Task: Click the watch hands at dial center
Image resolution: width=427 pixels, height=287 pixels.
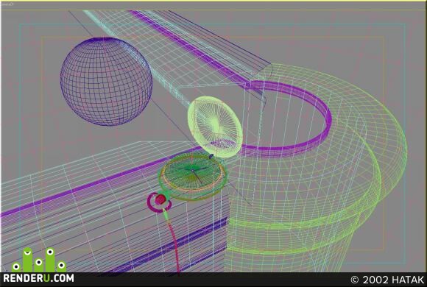Action: click(193, 171)
